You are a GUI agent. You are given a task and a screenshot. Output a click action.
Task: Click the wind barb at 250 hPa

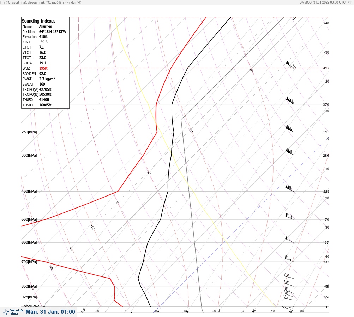pyautogui.click(x=289, y=129)
